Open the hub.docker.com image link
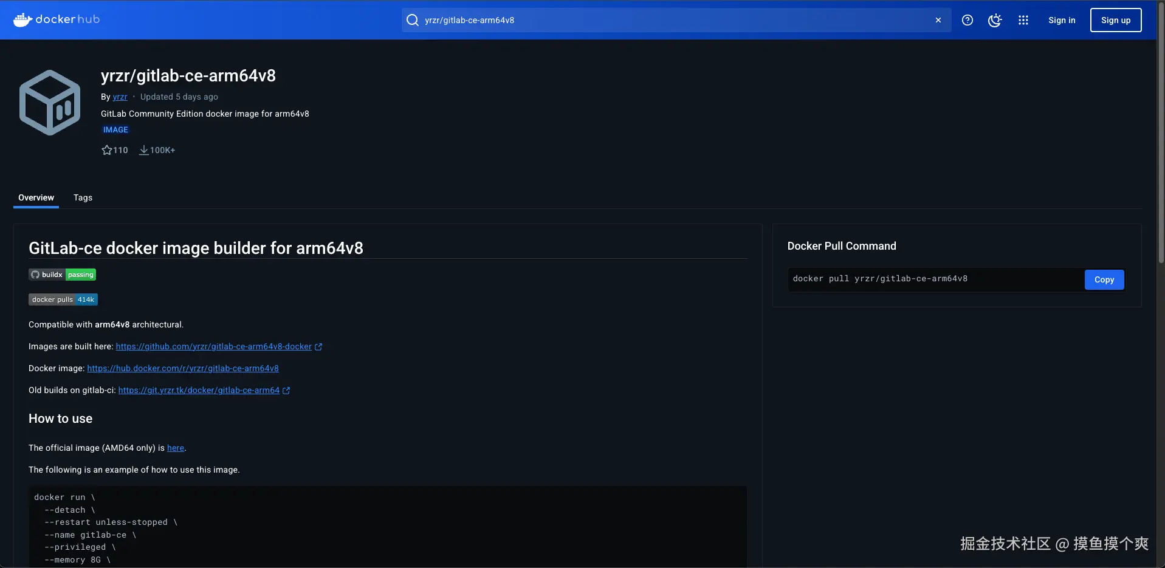Image resolution: width=1165 pixels, height=568 pixels. click(183, 368)
